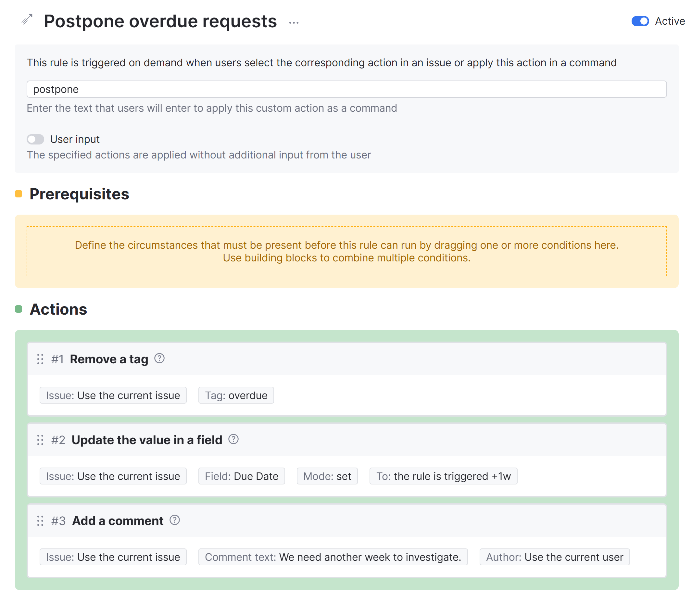
Task: Open the Tag: overdue selector
Action: 236,395
